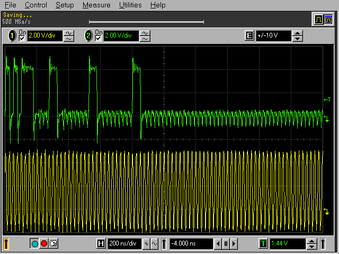Screen dimensions: 339x254
Task: Click the horizontal H setup button
Action: point(101,243)
